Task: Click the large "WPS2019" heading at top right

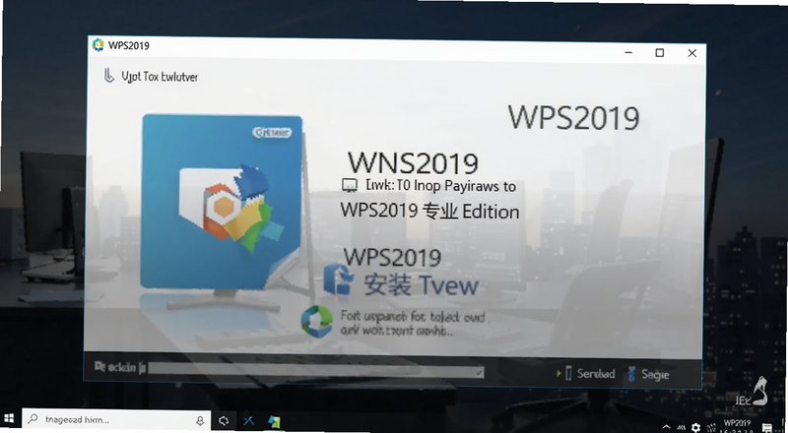Action: 573,118
